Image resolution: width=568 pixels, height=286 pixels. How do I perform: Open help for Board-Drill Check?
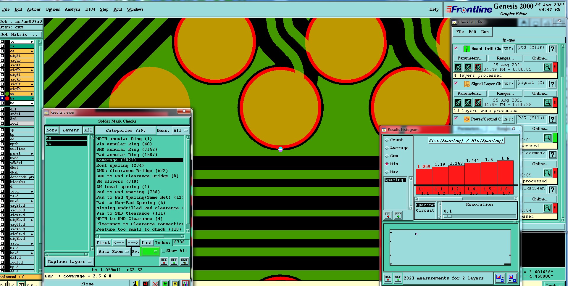[552, 49]
